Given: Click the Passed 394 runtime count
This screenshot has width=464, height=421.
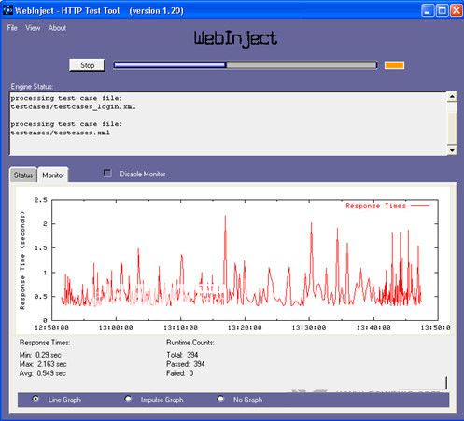Looking at the screenshot, I should (186, 364).
